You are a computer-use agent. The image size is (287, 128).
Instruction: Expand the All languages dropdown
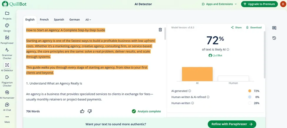click(x=88, y=20)
